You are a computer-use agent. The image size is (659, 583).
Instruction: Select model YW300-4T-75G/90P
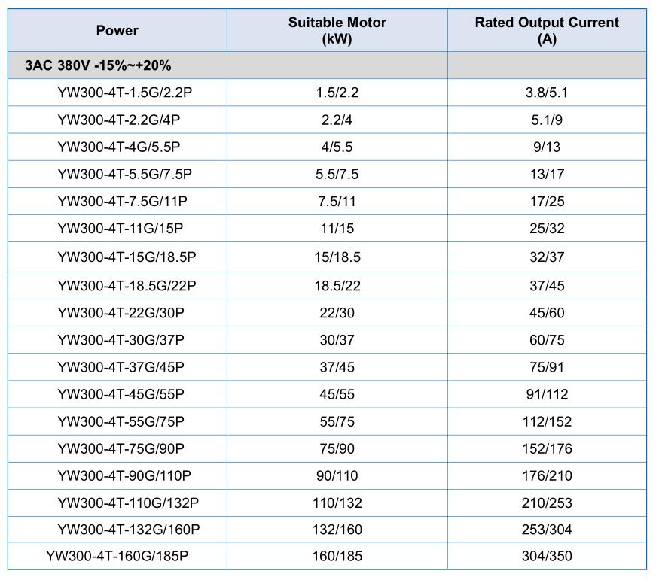(x=121, y=448)
